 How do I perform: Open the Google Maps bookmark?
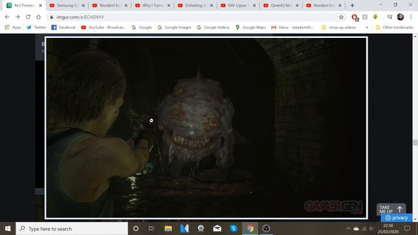tap(250, 27)
